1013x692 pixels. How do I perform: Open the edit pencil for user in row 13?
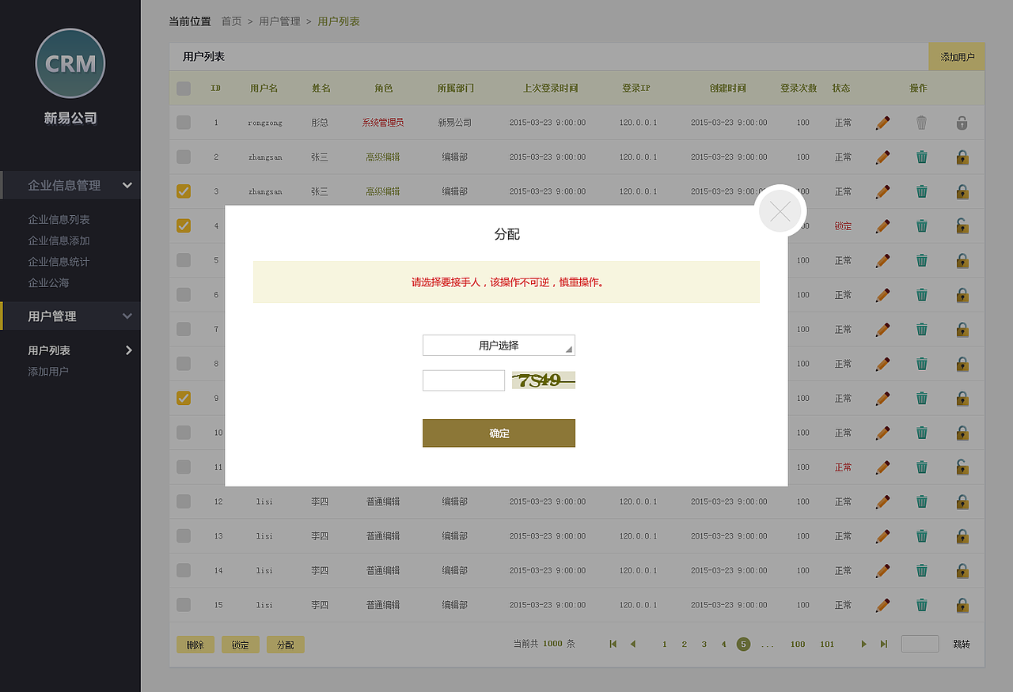(882, 535)
